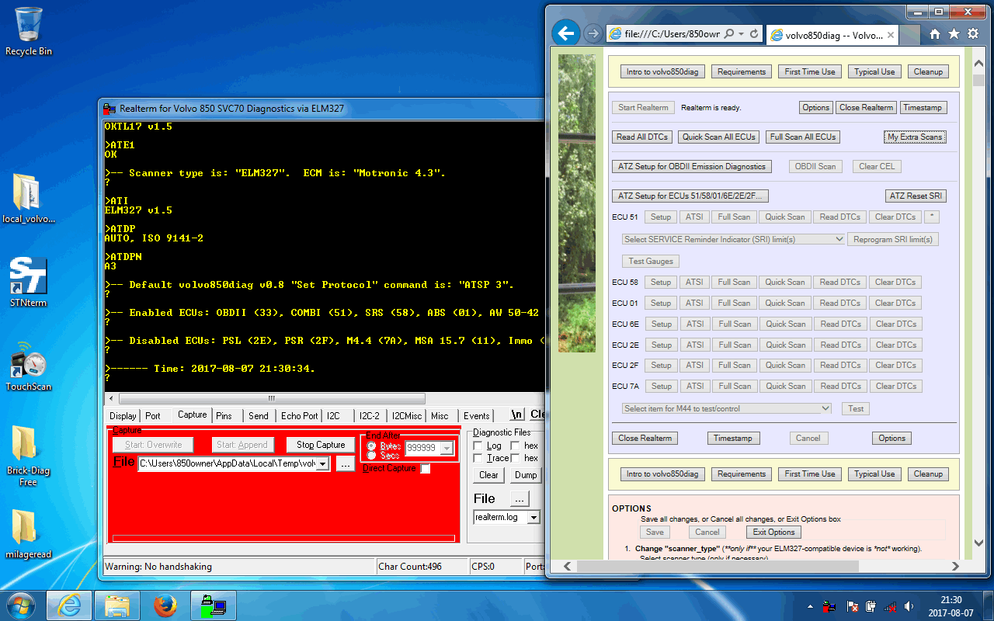Open the network status tray icon

tap(891, 605)
